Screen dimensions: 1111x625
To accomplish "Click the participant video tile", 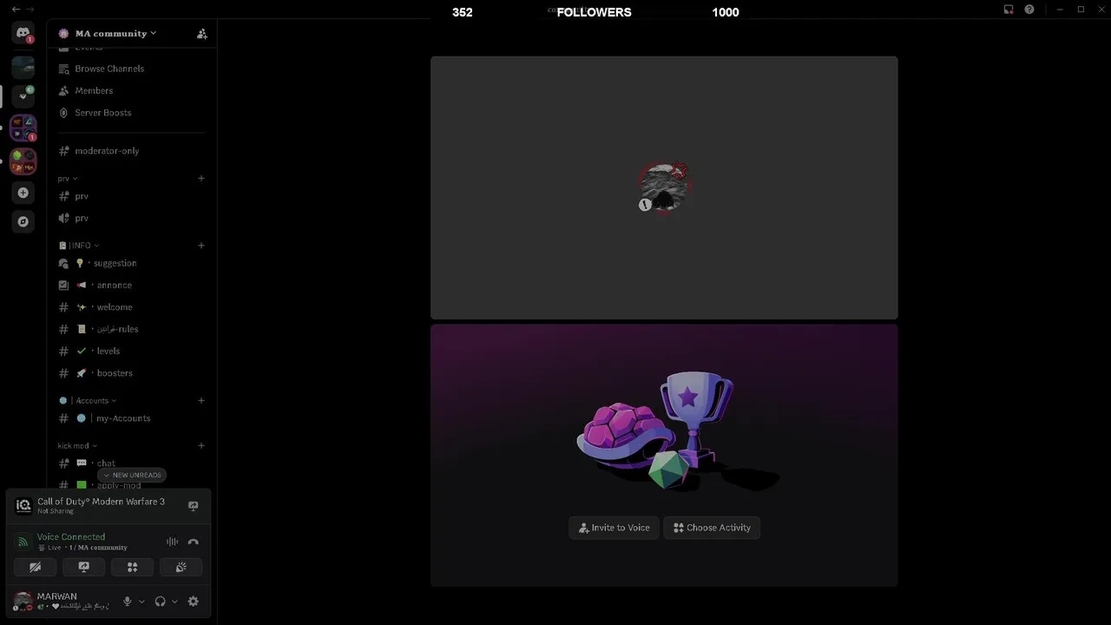I will click(x=664, y=187).
